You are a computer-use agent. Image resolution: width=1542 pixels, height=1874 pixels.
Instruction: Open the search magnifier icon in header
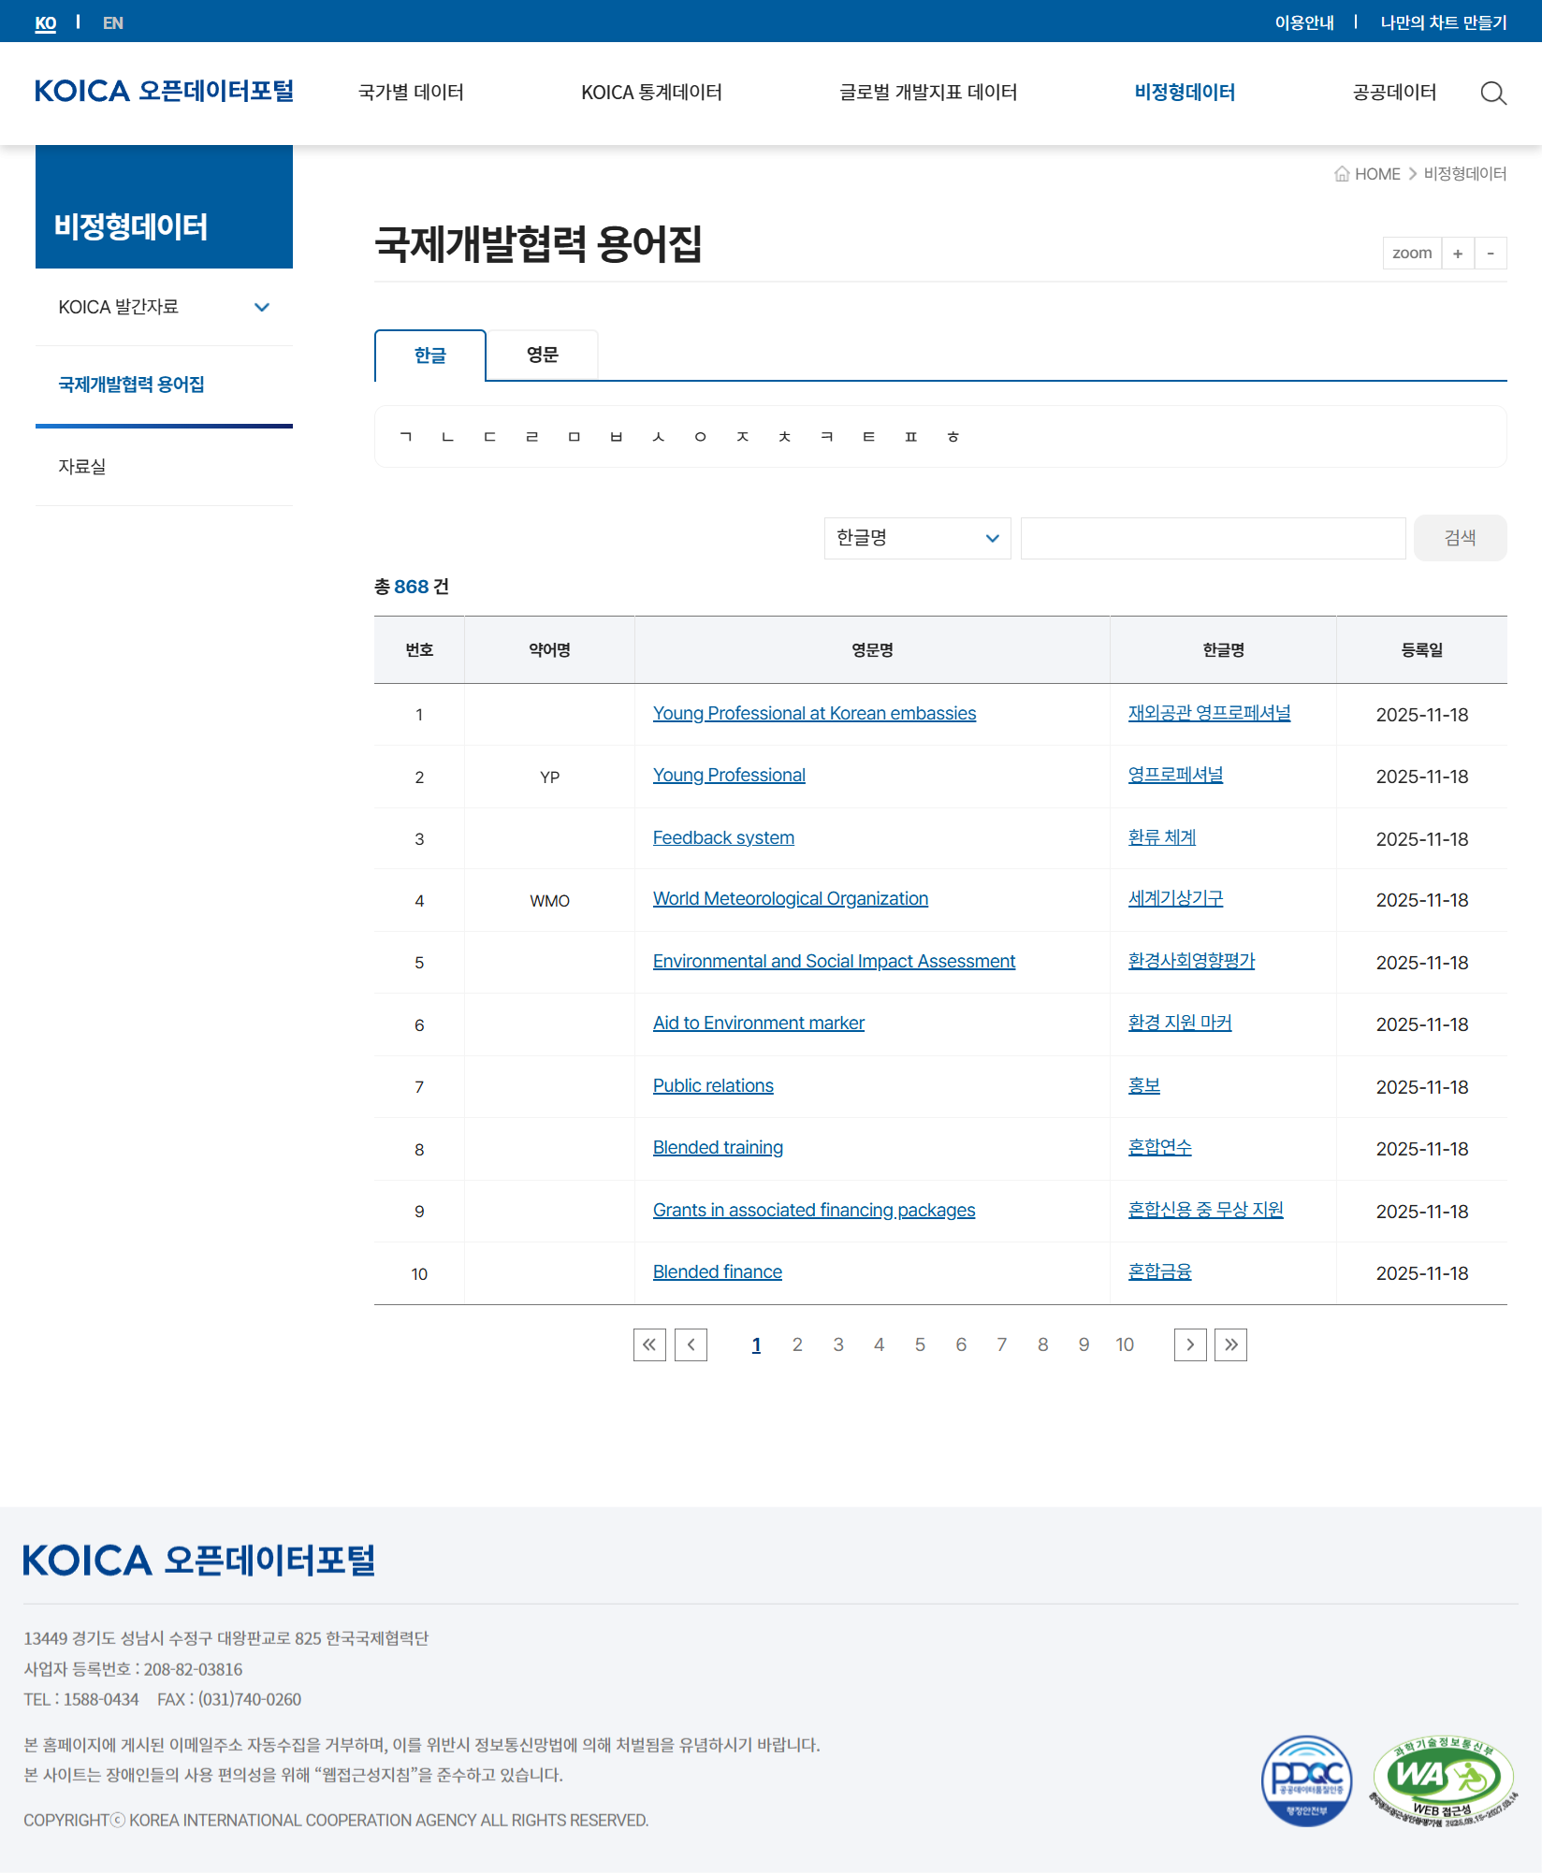point(1493,93)
